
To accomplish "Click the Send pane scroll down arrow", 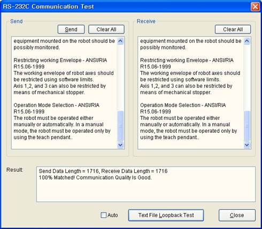I will [x=120, y=145].
